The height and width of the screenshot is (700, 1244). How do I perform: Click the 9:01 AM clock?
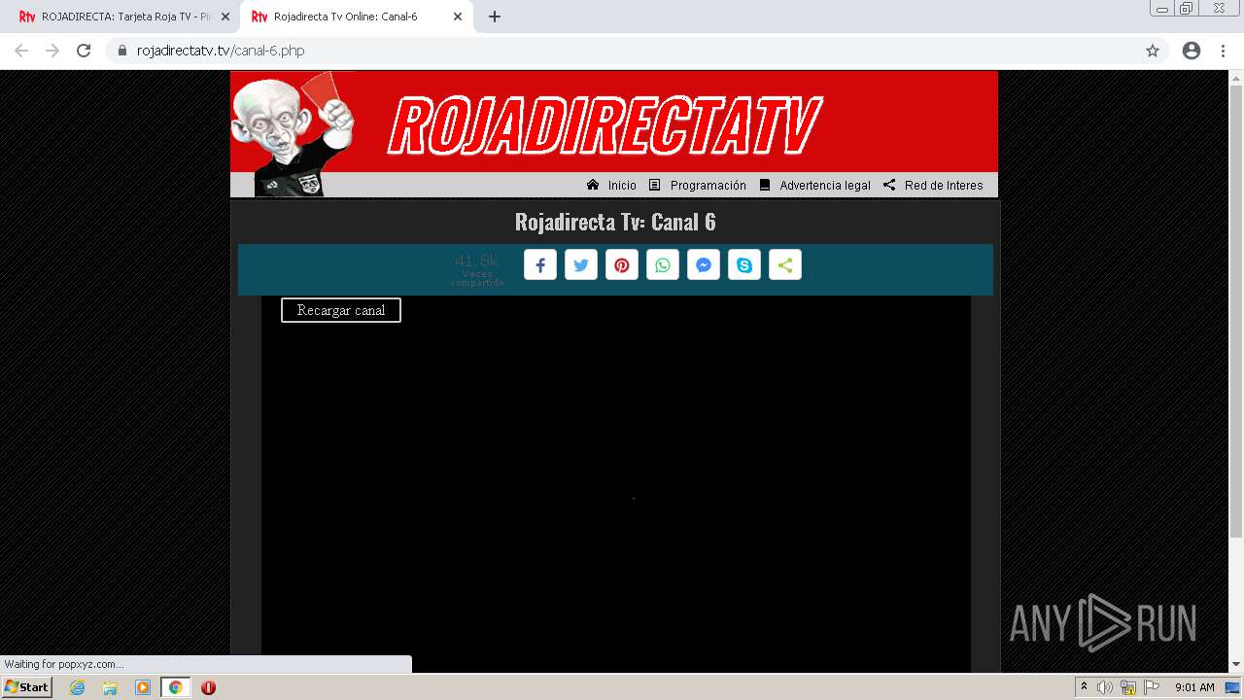click(x=1194, y=687)
